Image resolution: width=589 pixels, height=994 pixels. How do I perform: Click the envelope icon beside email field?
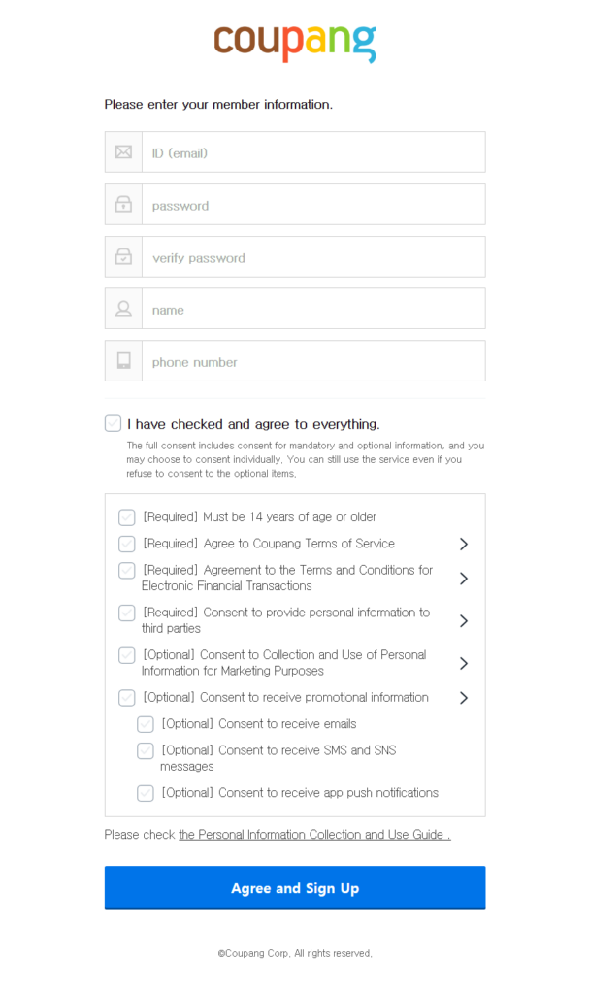point(123,152)
